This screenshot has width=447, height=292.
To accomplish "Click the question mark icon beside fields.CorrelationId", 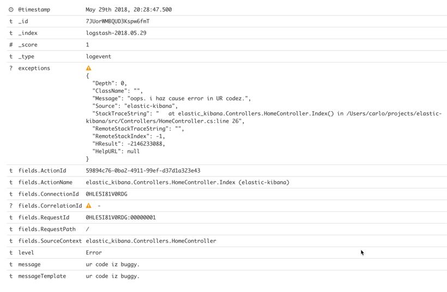I will point(11,206).
